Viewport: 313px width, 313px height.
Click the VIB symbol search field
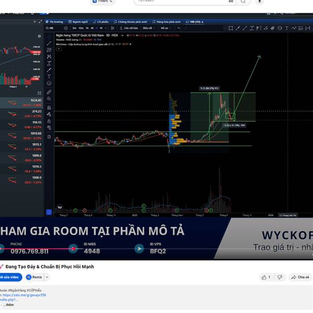(54, 28)
